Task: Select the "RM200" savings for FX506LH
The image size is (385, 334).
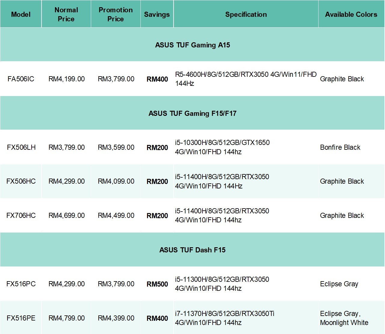Action: point(157,148)
